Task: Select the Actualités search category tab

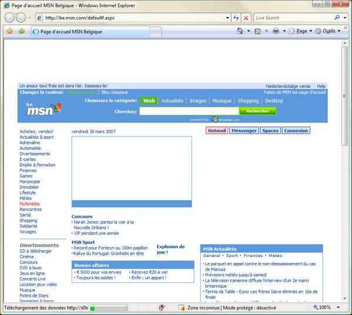Action: [x=172, y=101]
